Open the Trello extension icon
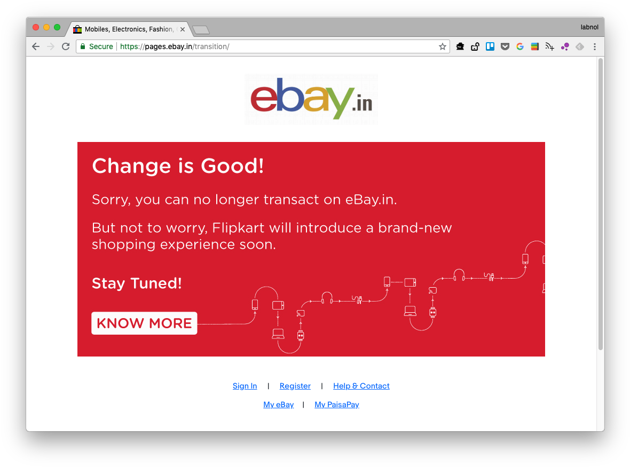Viewport: 630px width, 467px height. 490,46
